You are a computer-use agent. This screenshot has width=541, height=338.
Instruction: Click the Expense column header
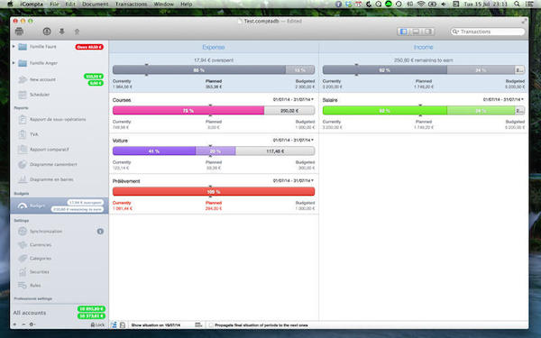click(x=214, y=47)
